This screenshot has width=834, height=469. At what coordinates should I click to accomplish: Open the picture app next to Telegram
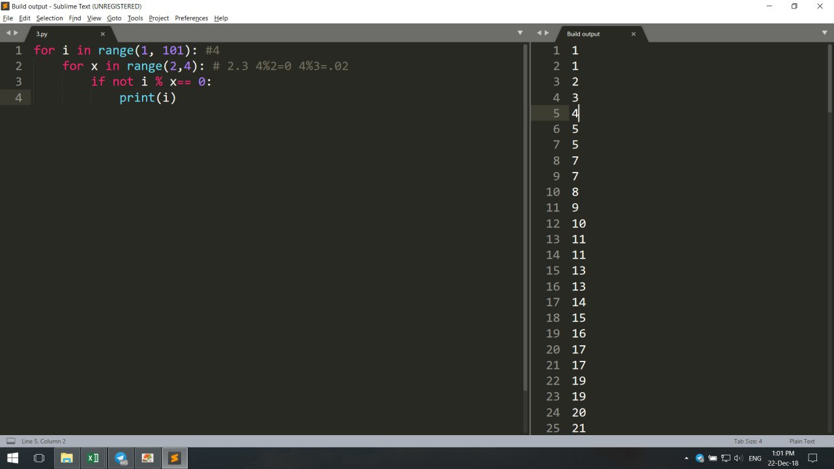(147, 458)
